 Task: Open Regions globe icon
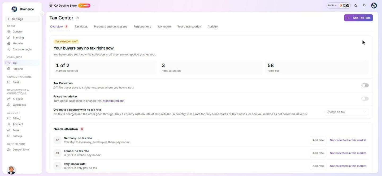(x=9, y=69)
